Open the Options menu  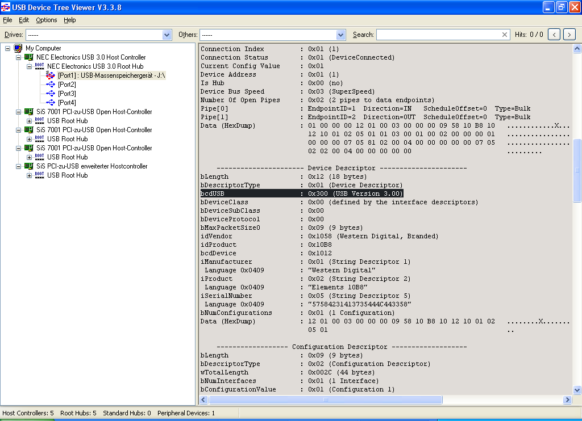47,20
